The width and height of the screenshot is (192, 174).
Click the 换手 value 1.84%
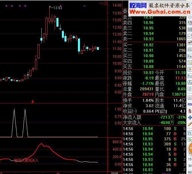point(148,100)
